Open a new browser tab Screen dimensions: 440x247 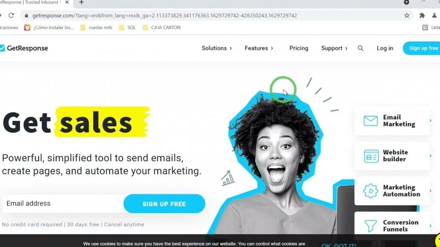click(x=81, y=3)
